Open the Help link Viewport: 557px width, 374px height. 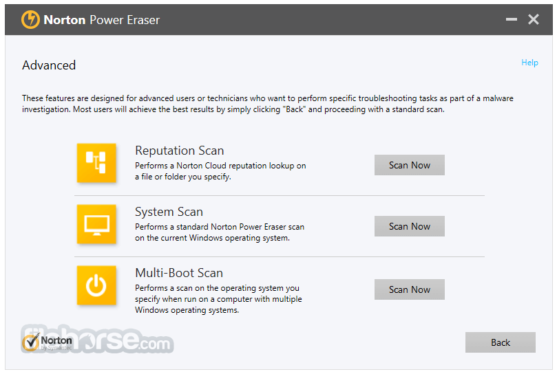(529, 63)
